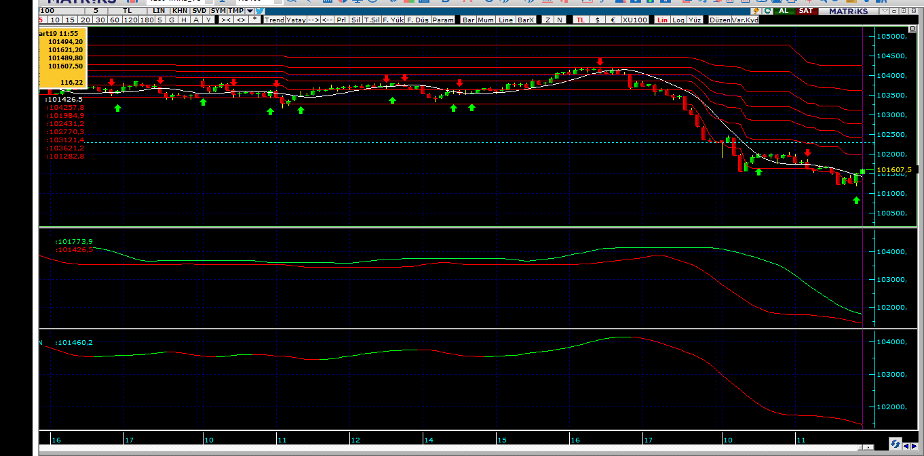The height and width of the screenshot is (456, 924).
Task: Click the green C icon beside AL
Action: click(x=767, y=11)
